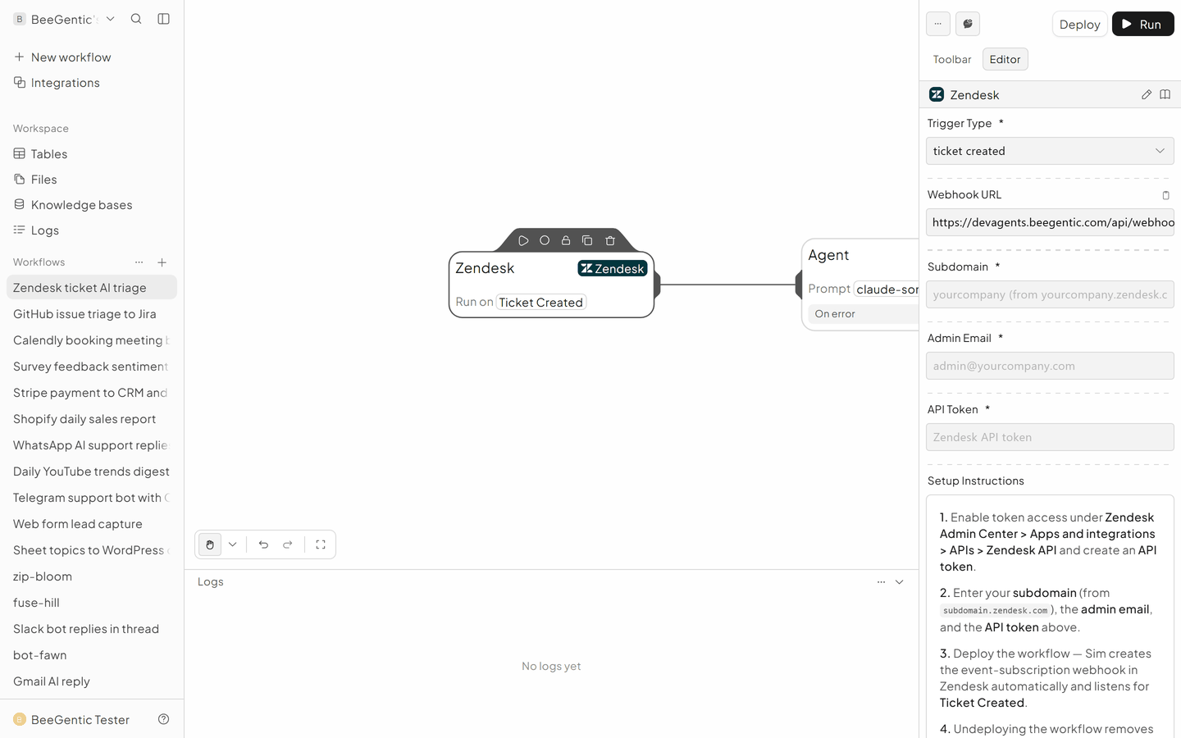Switch to Editor tab
This screenshot has width=1181, height=738.
pos(1005,59)
